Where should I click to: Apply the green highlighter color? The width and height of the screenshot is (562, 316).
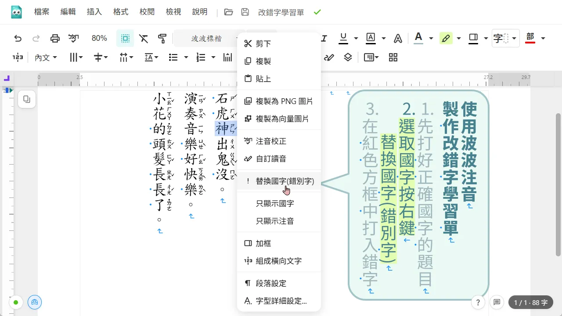446,38
